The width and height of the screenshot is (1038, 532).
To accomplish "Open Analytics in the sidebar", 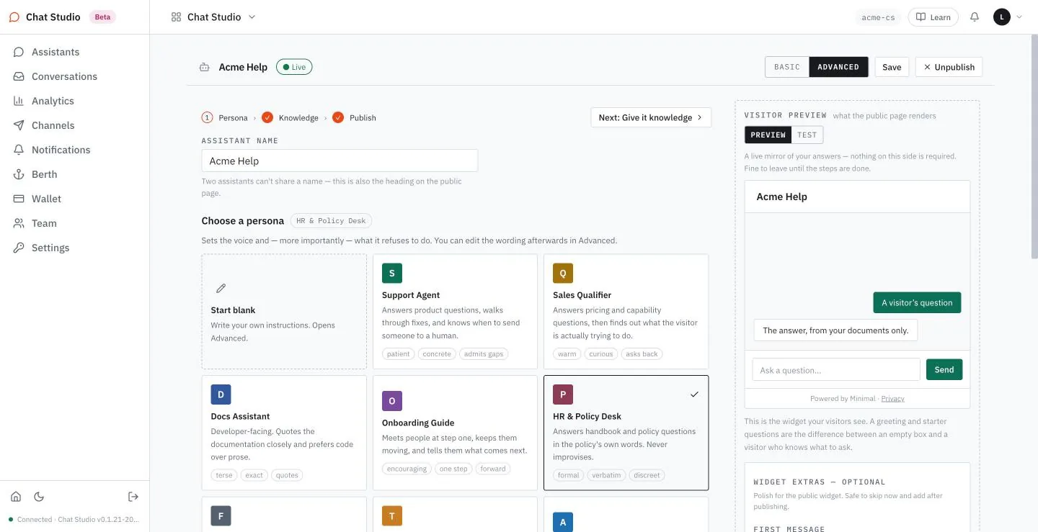I will (x=75, y=101).
